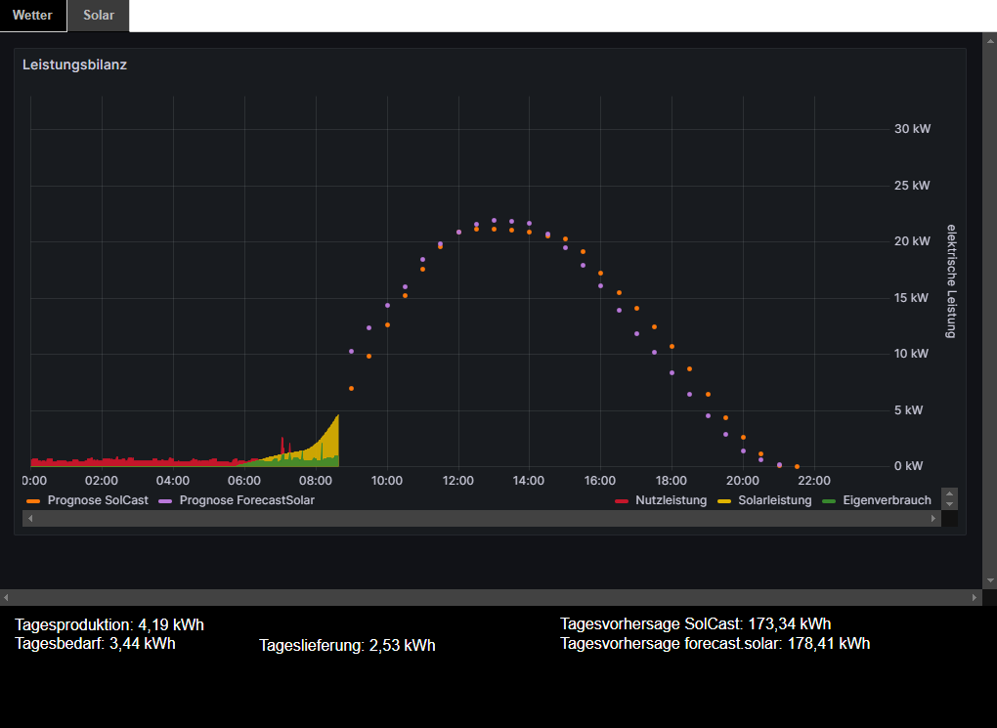Image resolution: width=997 pixels, height=728 pixels.
Task: Toggle Prognose ForecastSolar legend entry
Action: click(246, 500)
